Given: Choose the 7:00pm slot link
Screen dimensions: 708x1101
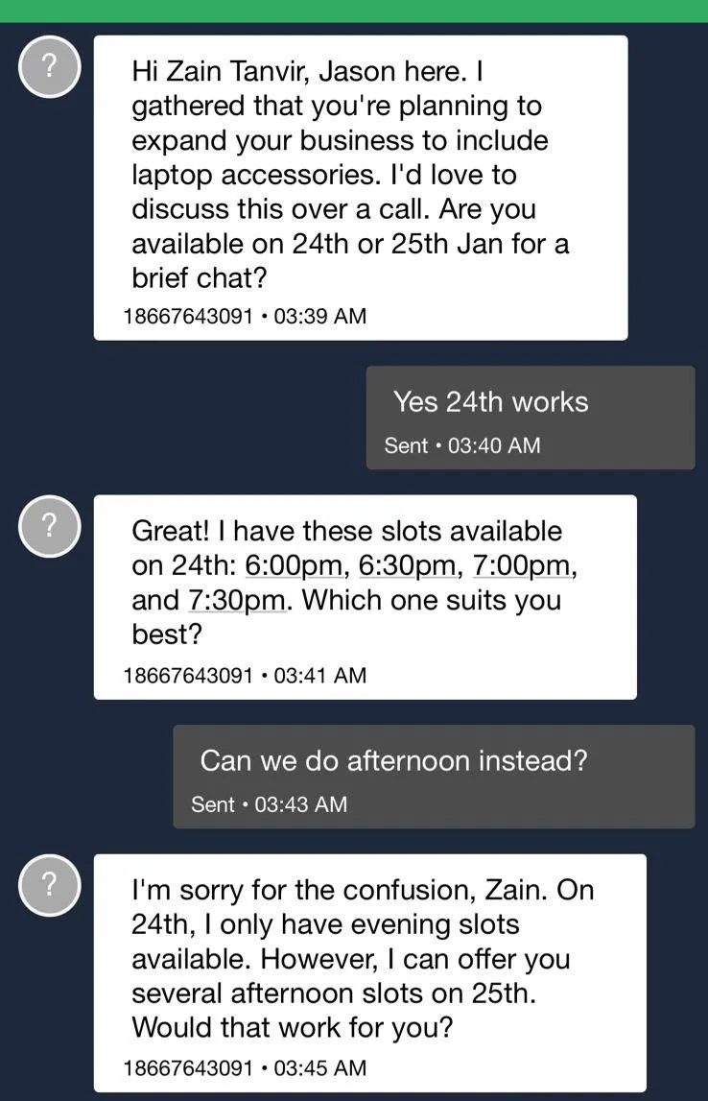Looking at the screenshot, I should click(x=523, y=565).
